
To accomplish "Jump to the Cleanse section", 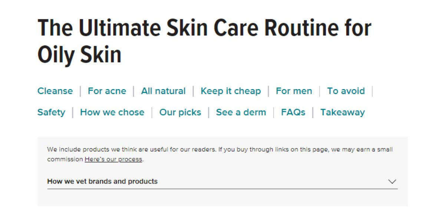I will point(55,91).
